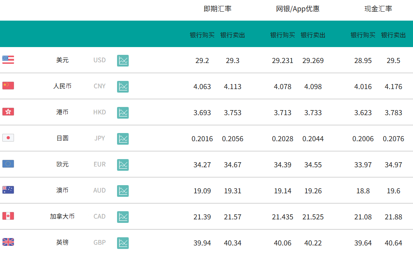Click the AUD currency code

[x=100, y=190]
